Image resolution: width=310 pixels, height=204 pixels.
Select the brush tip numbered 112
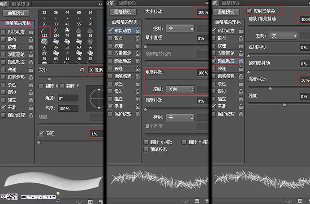pyautogui.click(x=44, y=32)
